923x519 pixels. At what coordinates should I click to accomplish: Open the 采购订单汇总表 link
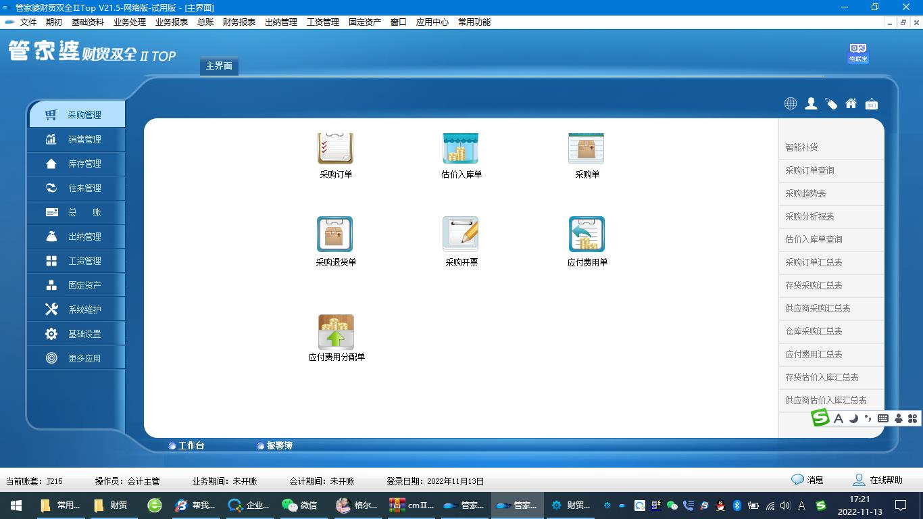pyautogui.click(x=814, y=262)
